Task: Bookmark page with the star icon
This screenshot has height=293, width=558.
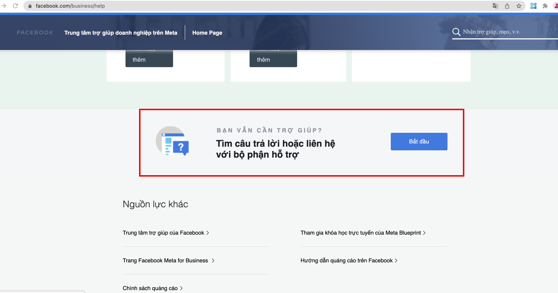Action: [519, 6]
